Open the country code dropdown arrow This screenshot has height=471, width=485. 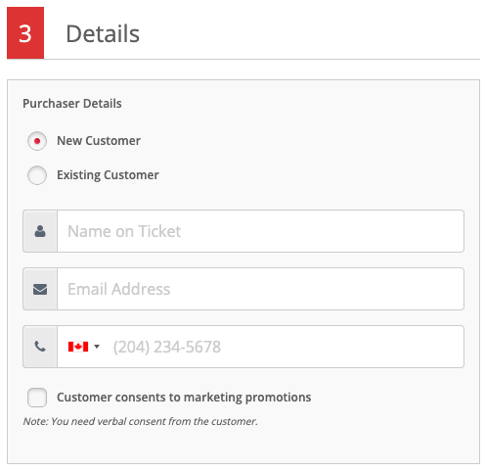coord(97,347)
